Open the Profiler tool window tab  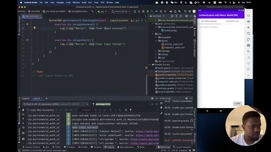pyautogui.click(x=83, y=147)
